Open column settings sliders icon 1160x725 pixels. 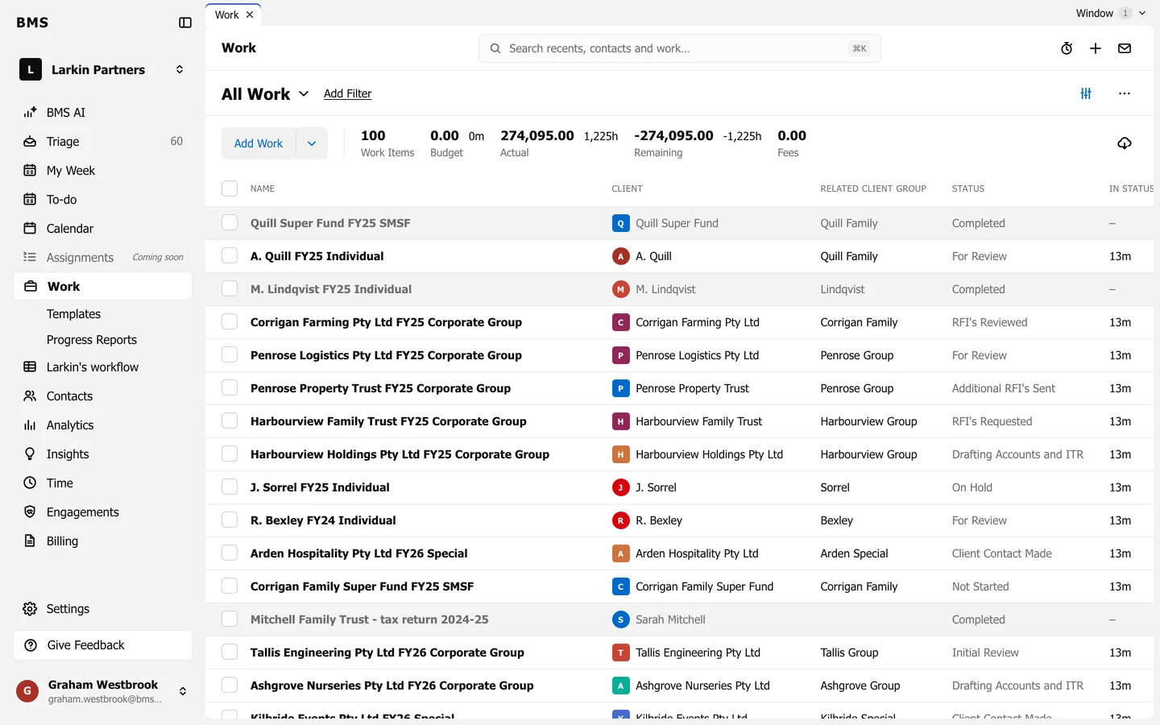(1086, 93)
